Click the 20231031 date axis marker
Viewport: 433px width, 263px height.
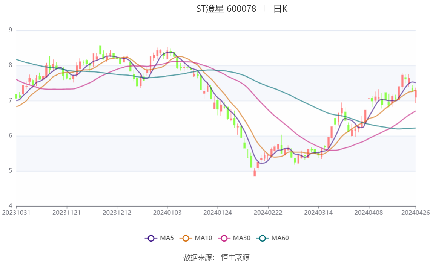click(x=16, y=213)
